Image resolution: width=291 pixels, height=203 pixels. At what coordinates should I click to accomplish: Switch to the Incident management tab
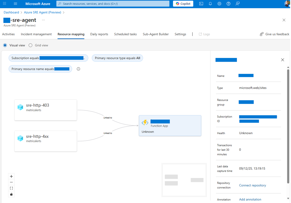coord(36,34)
